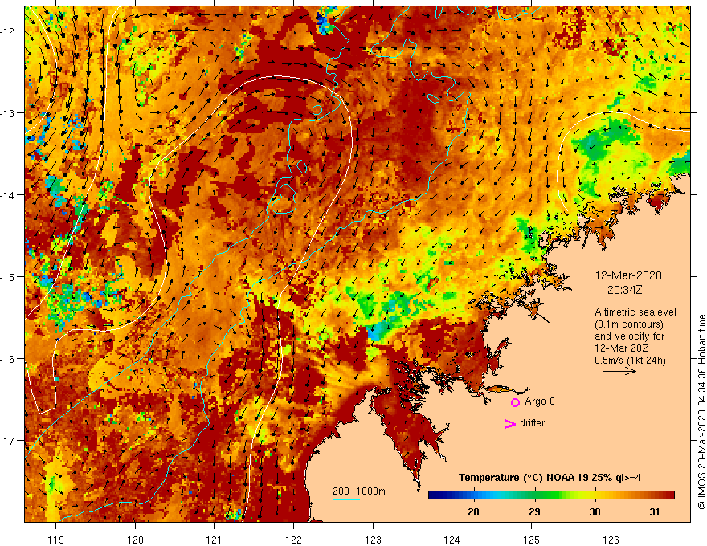Click the velocity scale reference arrow
The width and height of the screenshot is (707, 546).
coord(619,371)
